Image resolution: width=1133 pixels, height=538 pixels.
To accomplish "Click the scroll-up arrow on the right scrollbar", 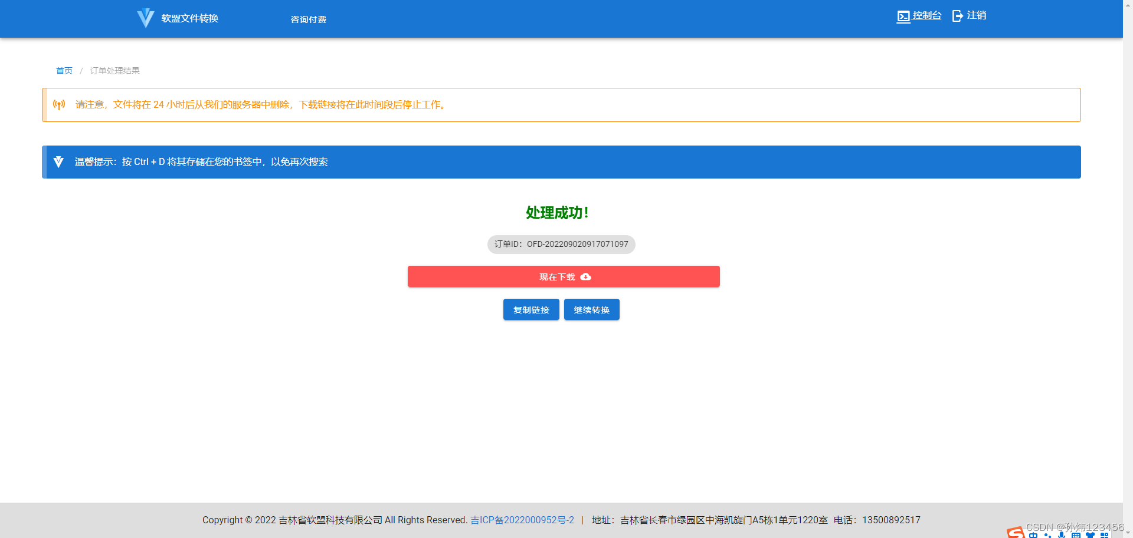I will click(1128, 5).
